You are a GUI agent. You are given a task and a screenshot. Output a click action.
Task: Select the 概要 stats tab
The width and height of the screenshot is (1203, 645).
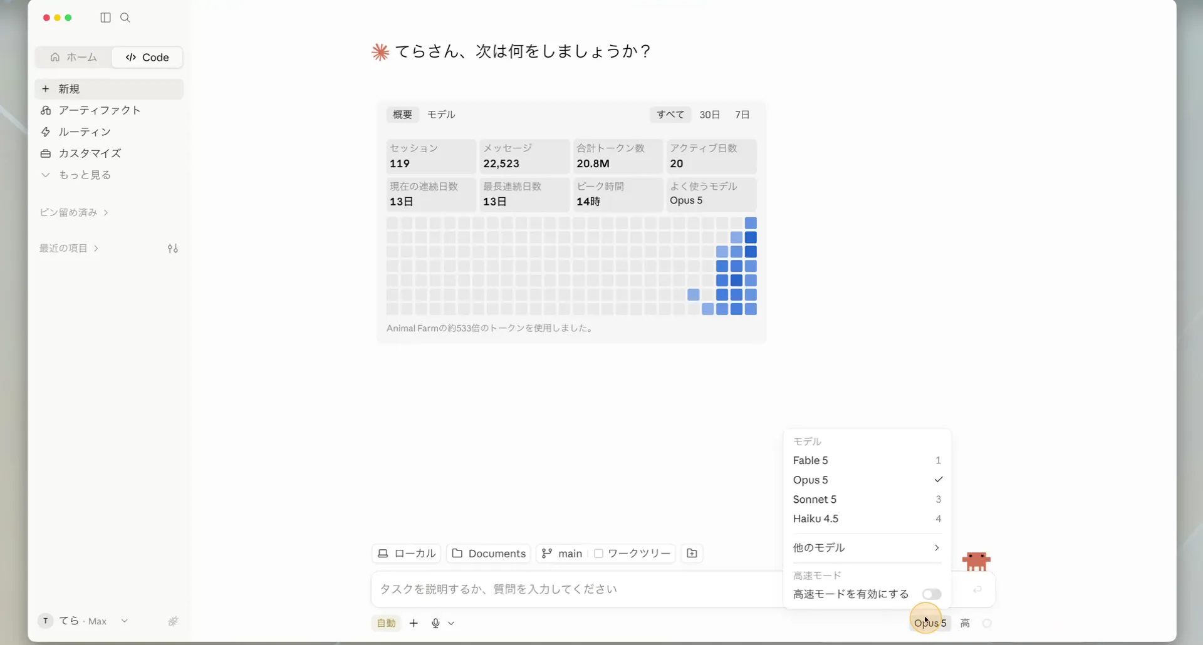[x=402, y=115]
